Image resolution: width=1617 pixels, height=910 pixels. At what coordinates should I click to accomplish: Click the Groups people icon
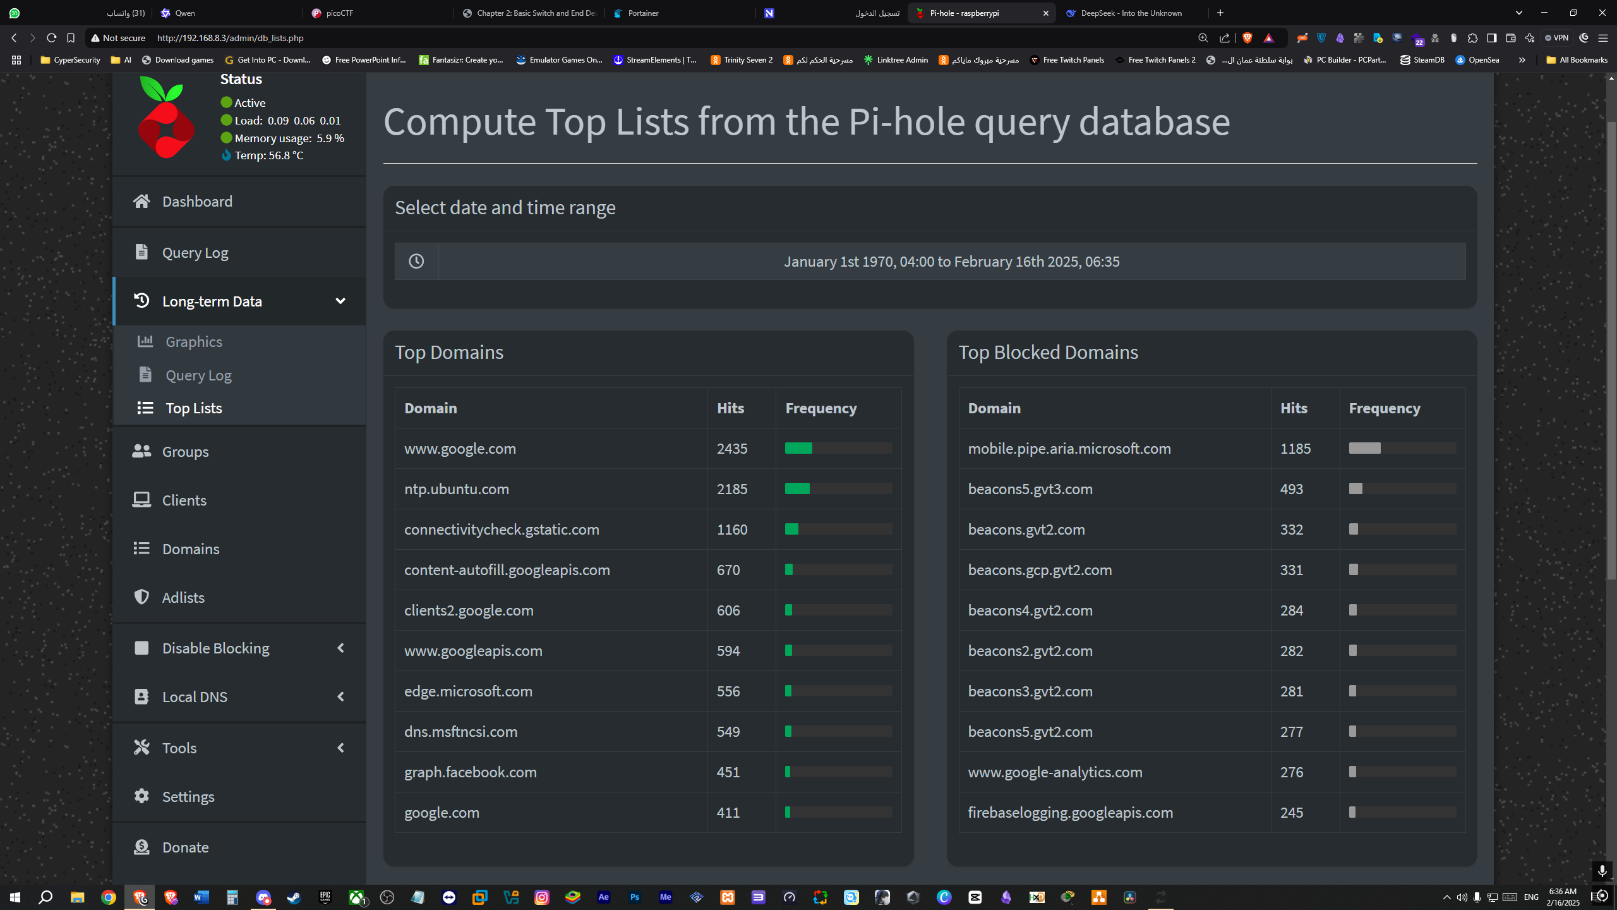click(x=141, y=451)
